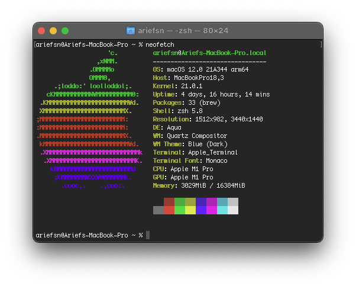Click the ASCII art row 'cKMMMMMMMMMMNWMMMMMMMMMM0:'
The height and width of the screenshot is (286, 356).
(x=93, y=94)
